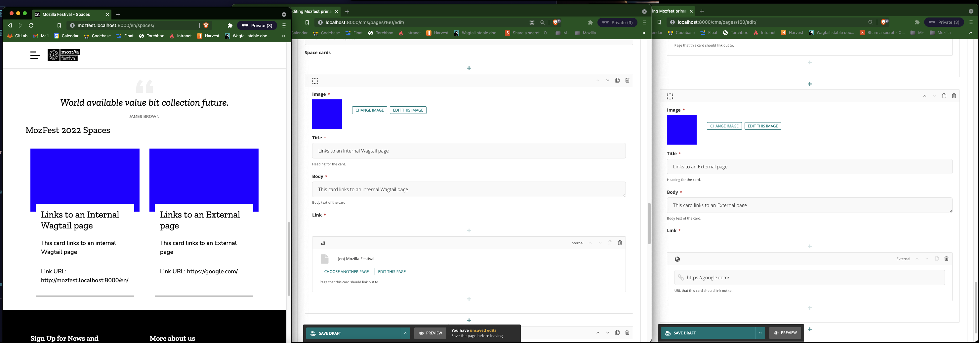Click the Mozilla Festival logo
Image resolution: width=979 pixels, height=343 pixels.
[64, 55]
